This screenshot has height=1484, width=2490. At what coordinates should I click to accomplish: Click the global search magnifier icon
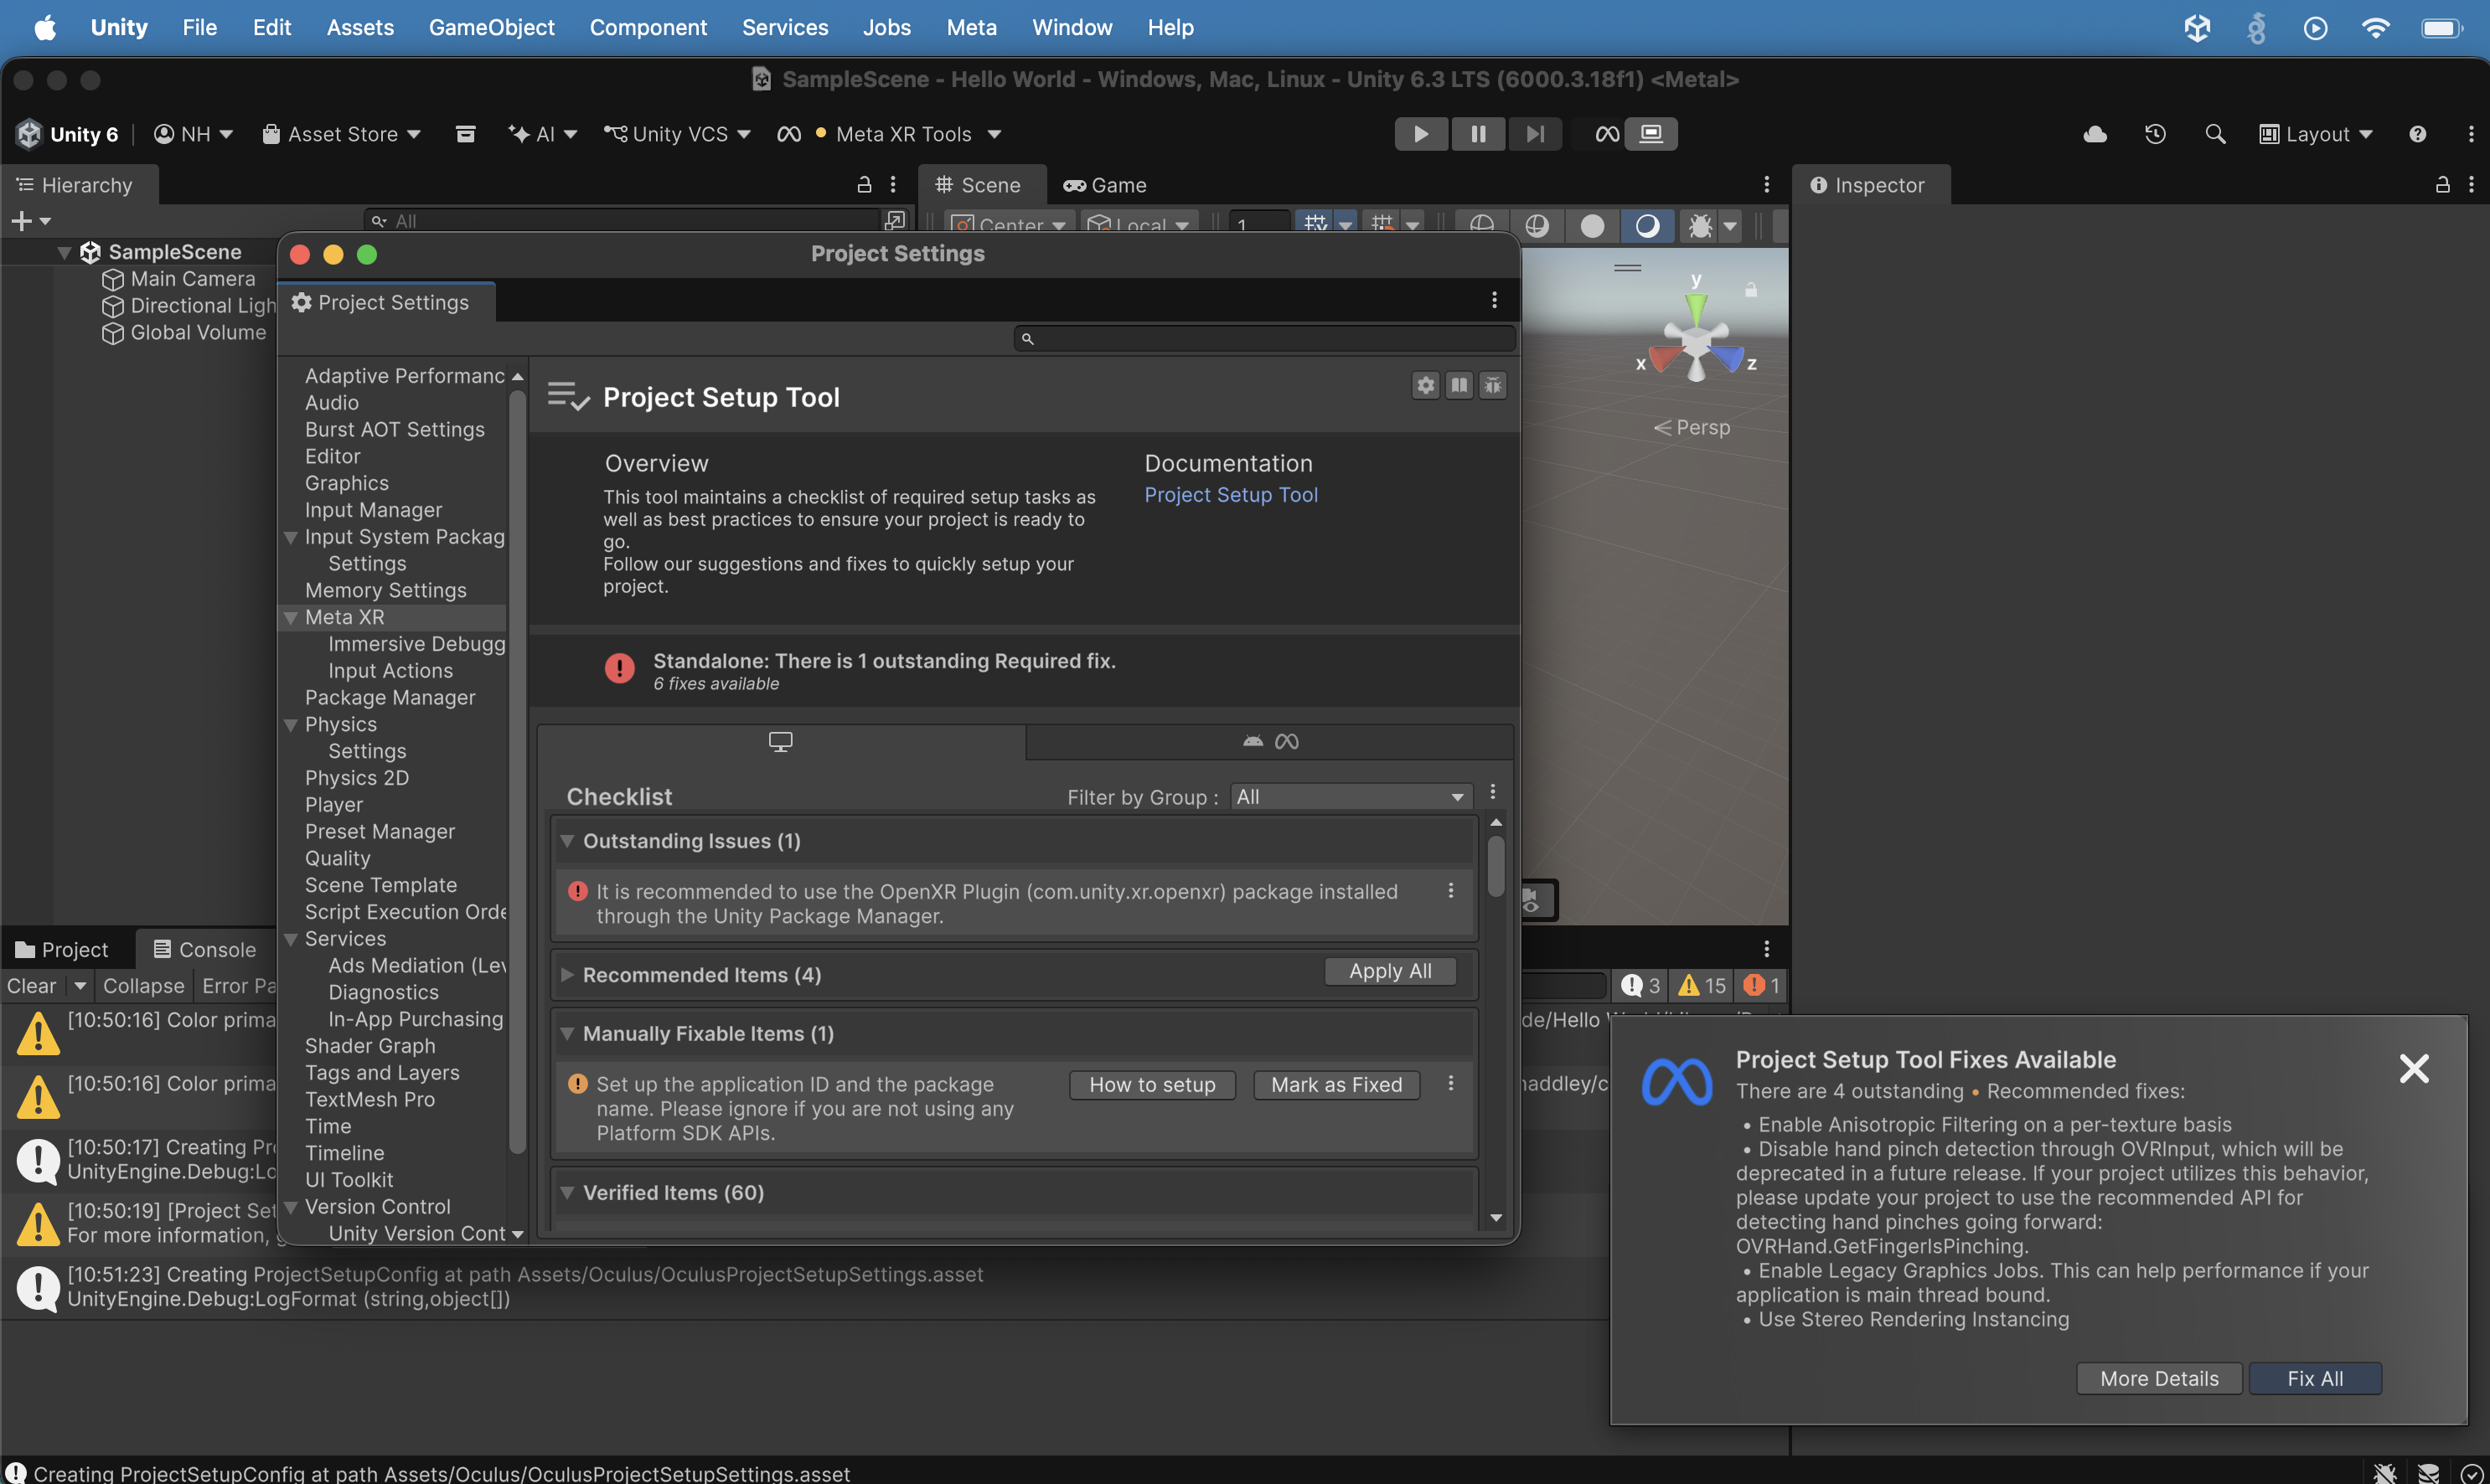point(2215,134)
